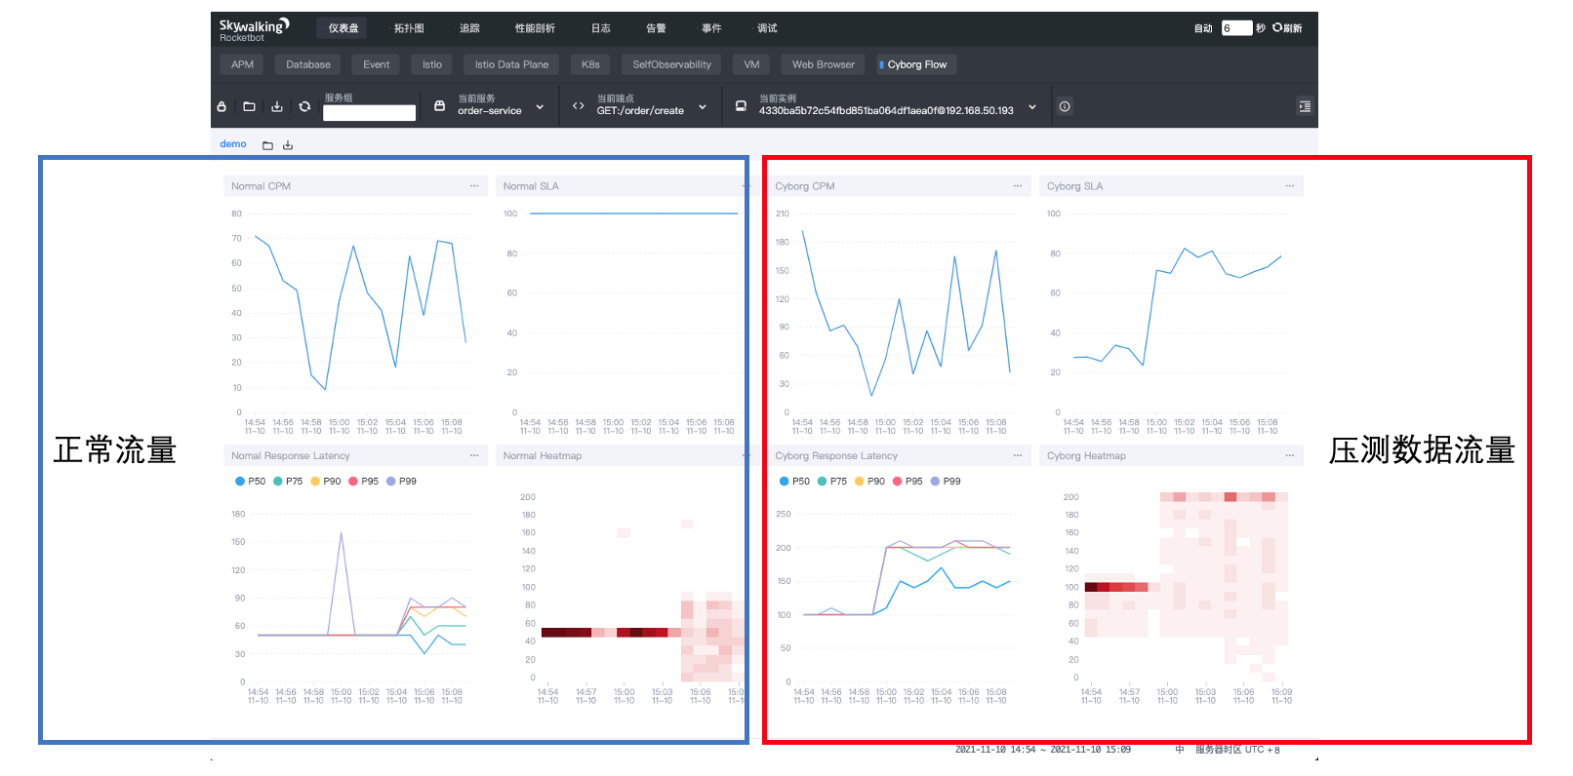
Task: Toggle P99 legend in Cyborg Response Latency
Action: [x=945, y=481]
